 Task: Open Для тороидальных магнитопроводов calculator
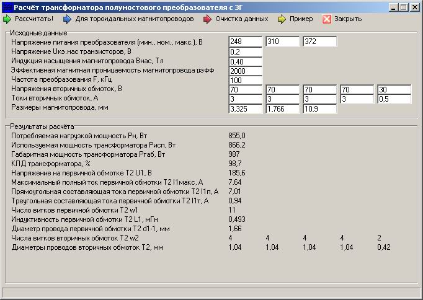point(135,19)
